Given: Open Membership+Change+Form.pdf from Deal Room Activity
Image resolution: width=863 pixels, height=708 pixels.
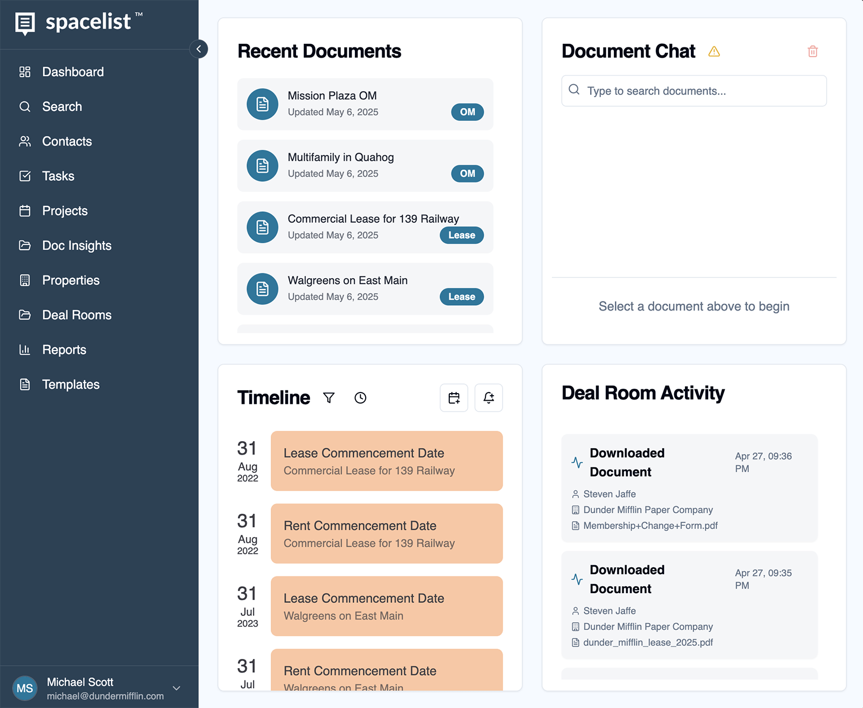Looking at the screenshot, I should click(650, 525).
